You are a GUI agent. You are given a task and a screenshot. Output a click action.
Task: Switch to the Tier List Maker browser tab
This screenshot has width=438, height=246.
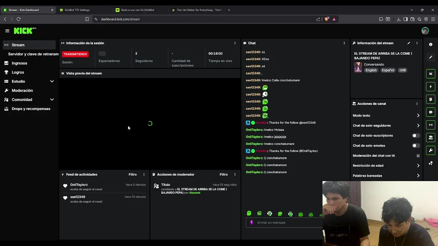coord(197,10)
